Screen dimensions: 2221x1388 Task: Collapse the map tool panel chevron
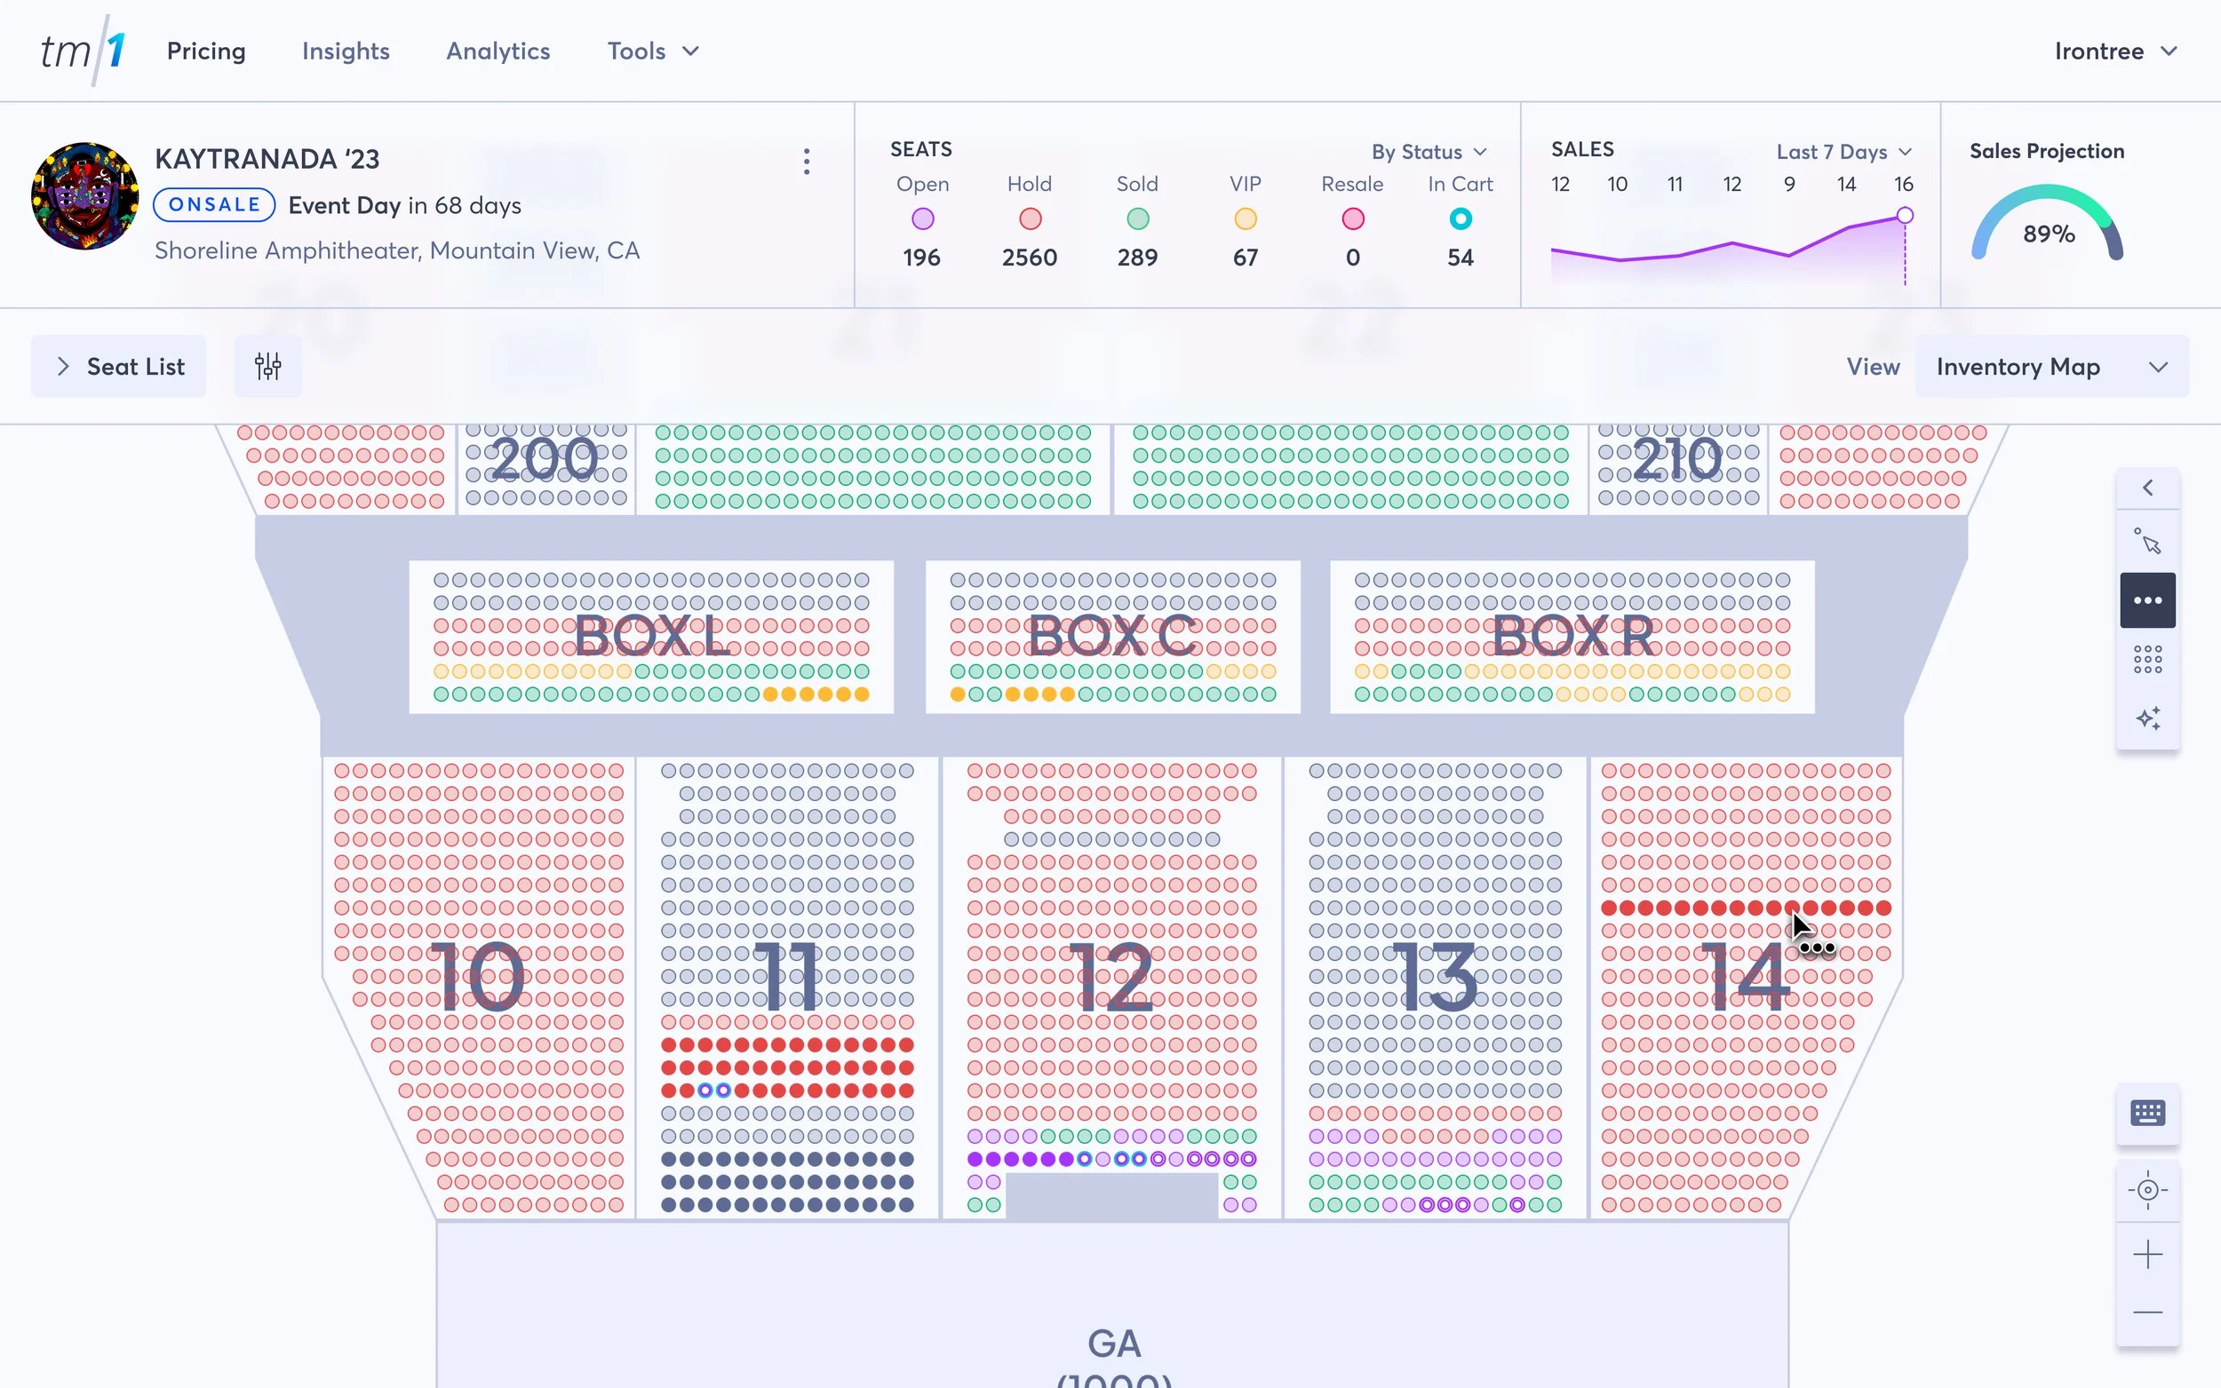click(2146, 488)
